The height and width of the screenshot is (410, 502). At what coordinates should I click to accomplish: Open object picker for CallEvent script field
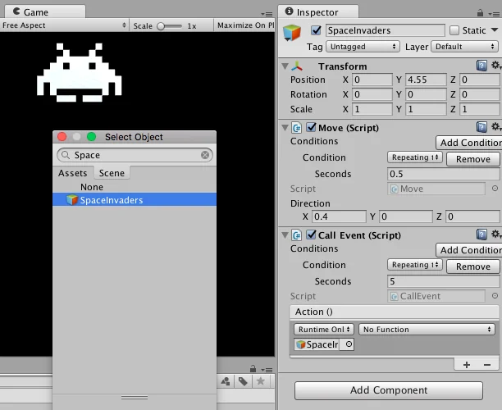495,296
